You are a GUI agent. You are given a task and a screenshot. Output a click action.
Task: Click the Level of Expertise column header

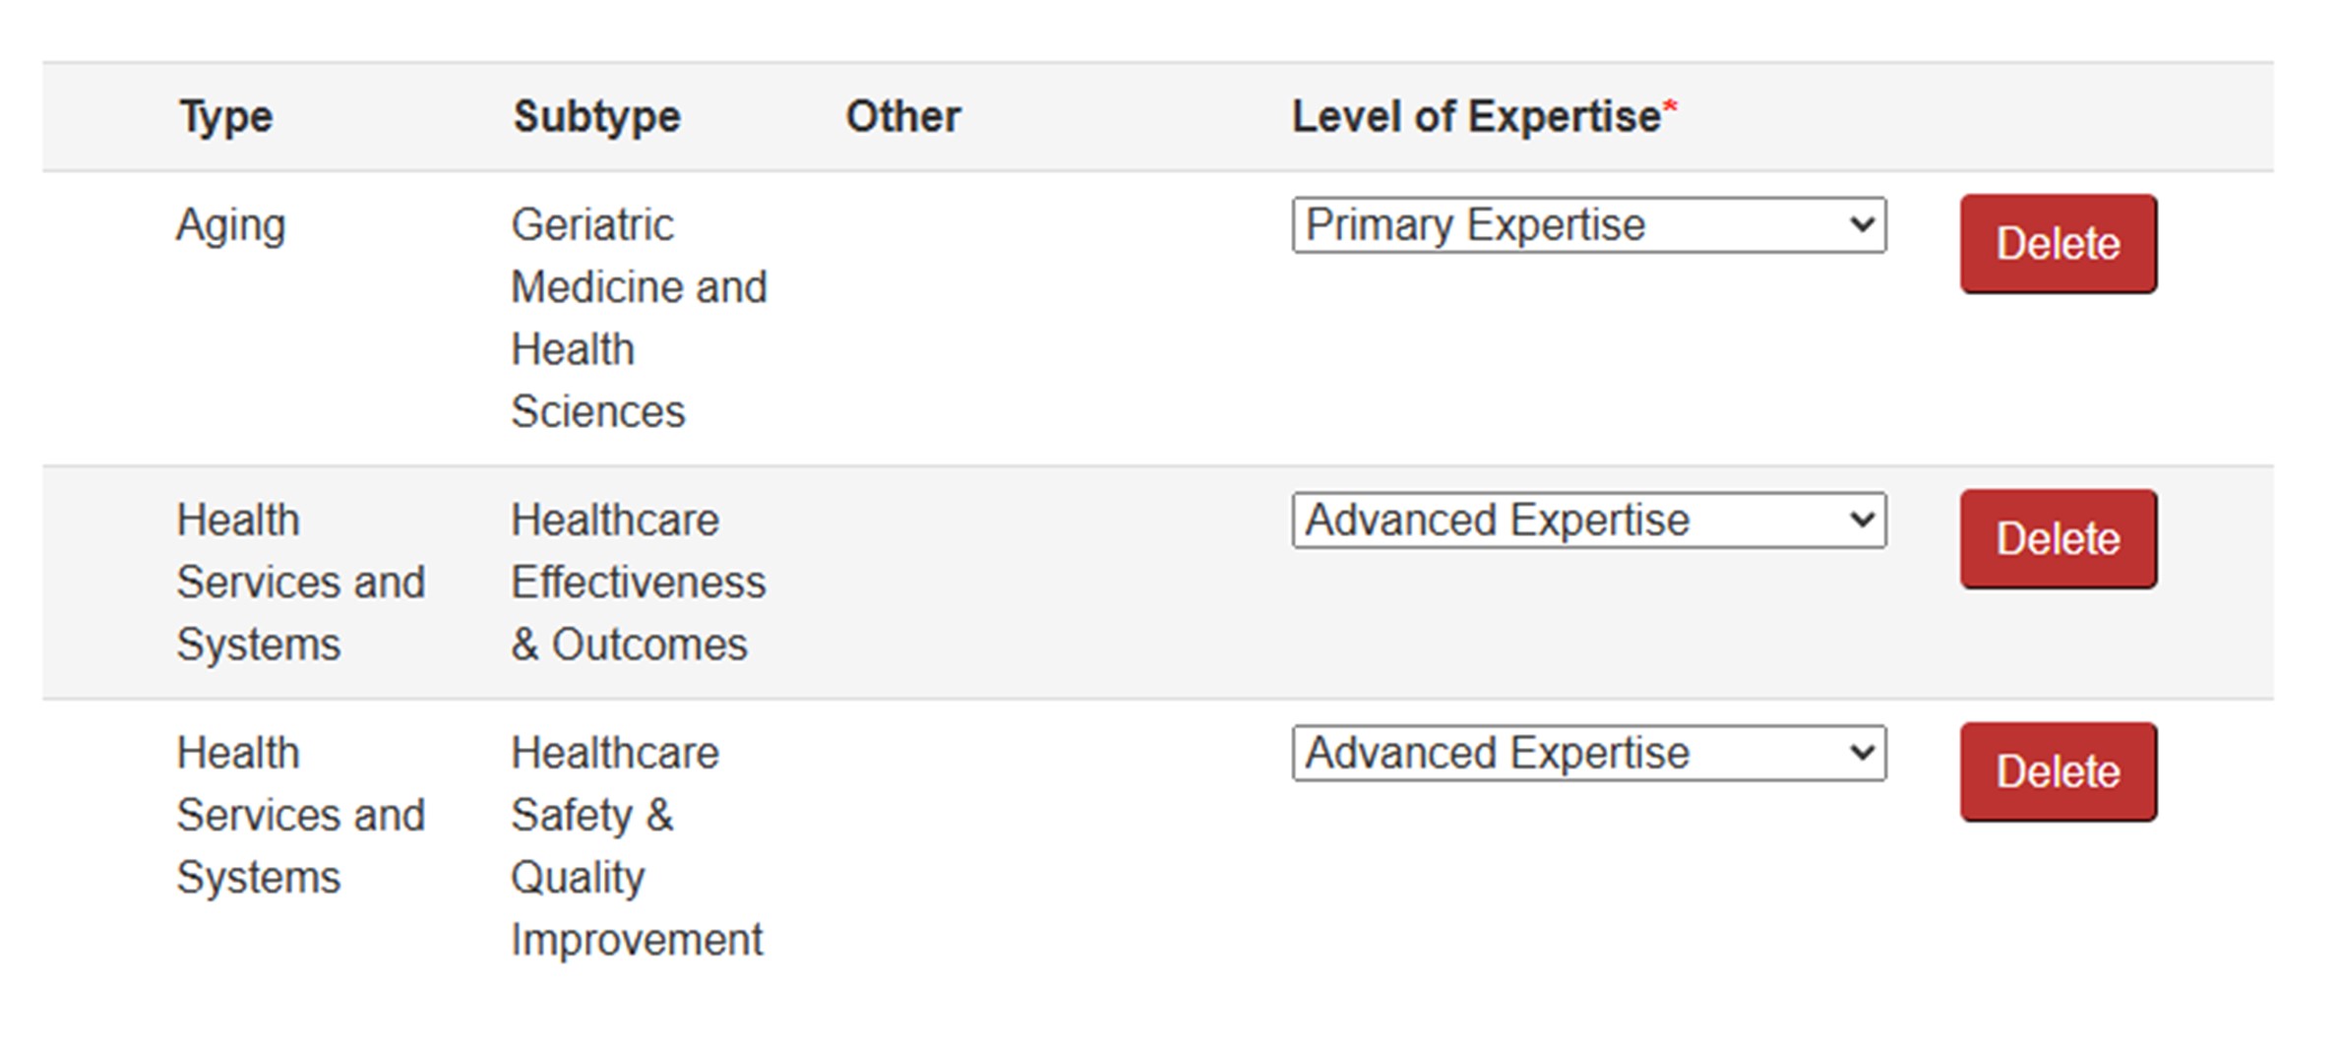[1475, 117]
